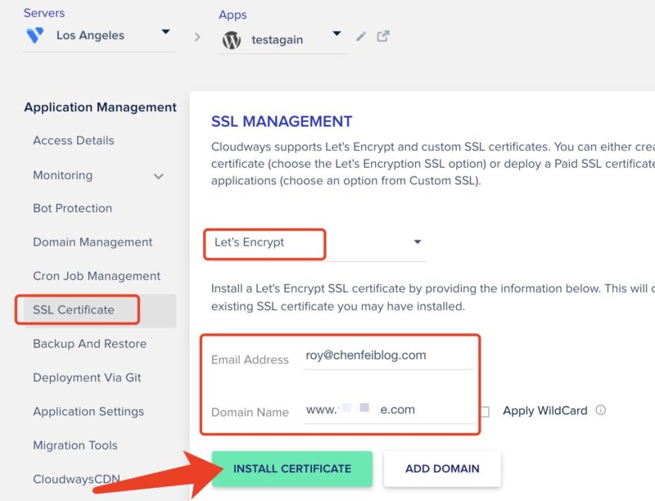Screen dimensions: 655x501
Task: Click the Servers breadcrumb link
Action: [x=44, y=13]
